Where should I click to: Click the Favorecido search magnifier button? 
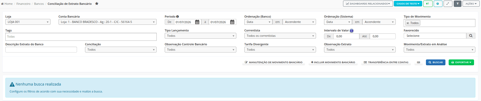coord(471,36)
